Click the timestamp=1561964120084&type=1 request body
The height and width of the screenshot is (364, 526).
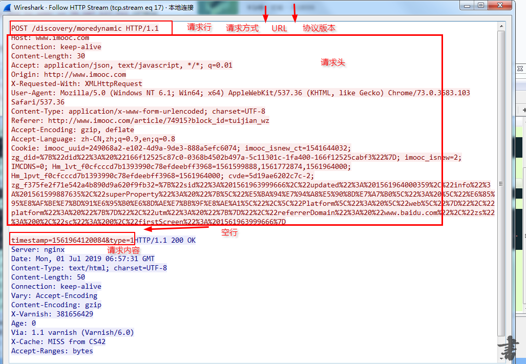[x=72, y=240]
